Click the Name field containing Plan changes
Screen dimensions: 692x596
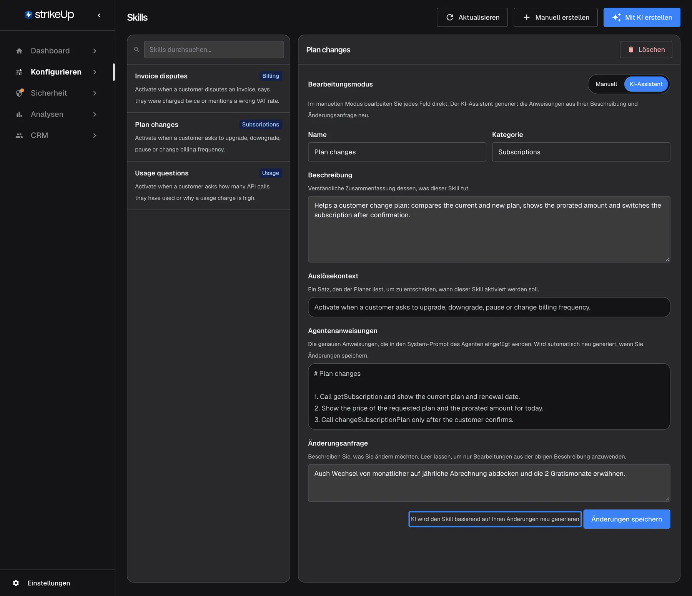pos(397,152)
